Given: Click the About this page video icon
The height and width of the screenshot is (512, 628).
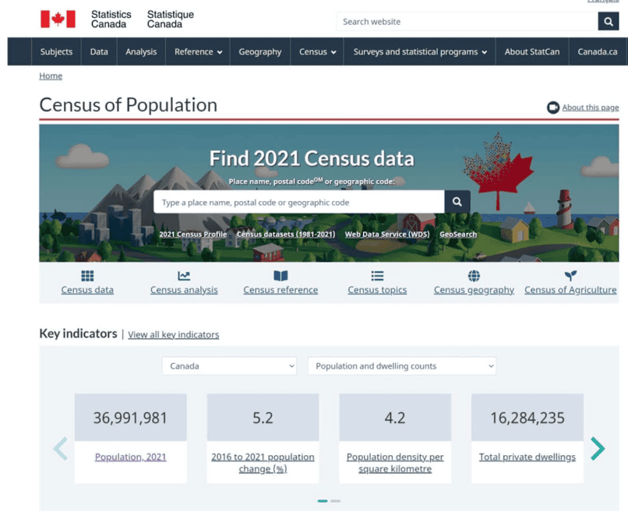Looking at the screenshot, I should pos(553,108).
